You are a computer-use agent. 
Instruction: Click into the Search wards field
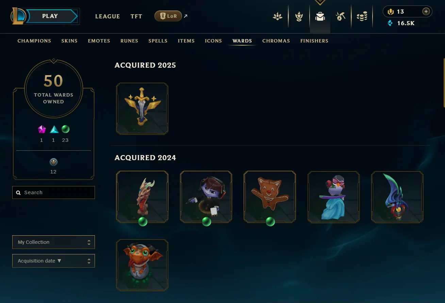click(x=53, y=192)
